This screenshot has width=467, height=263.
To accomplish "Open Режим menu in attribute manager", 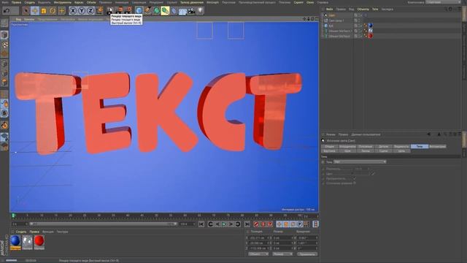I will 331,134.
